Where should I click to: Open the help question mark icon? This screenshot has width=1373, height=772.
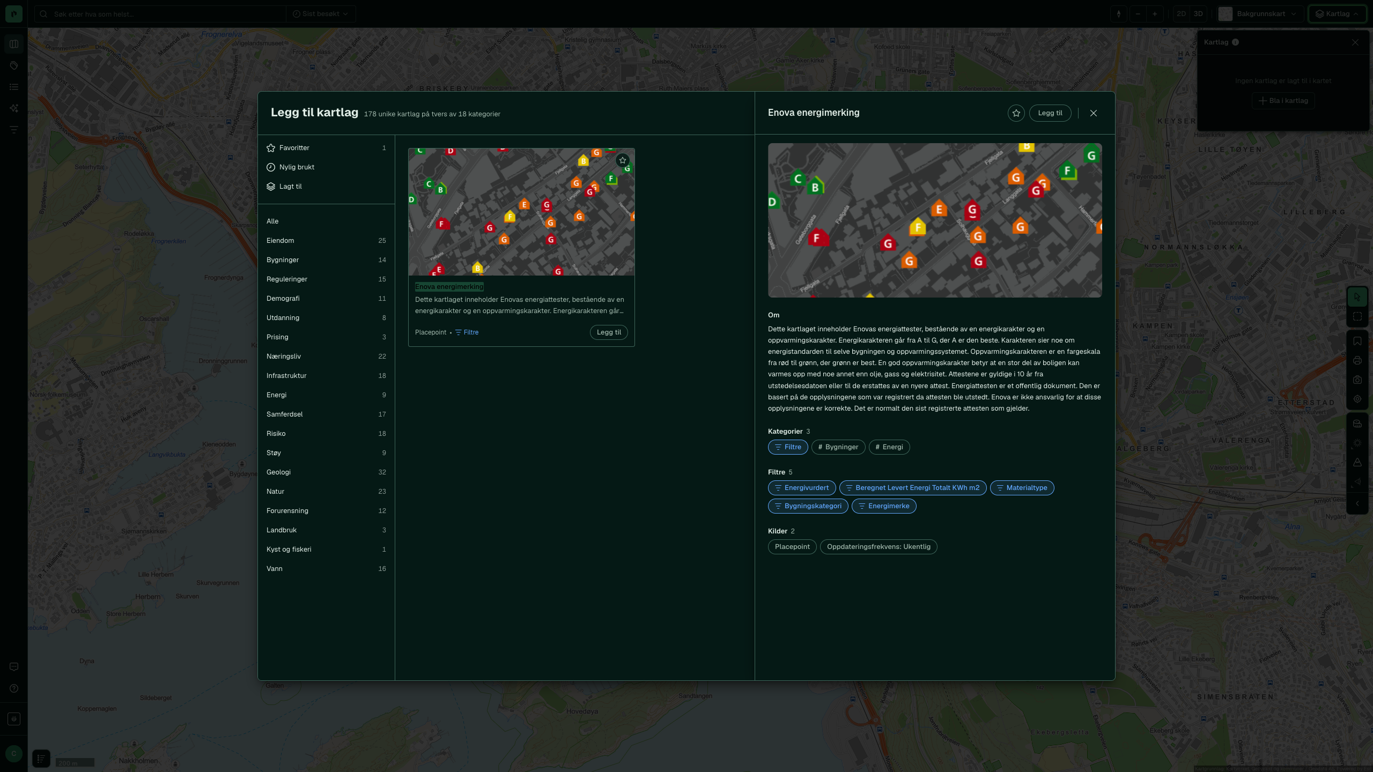pos(14,688)
